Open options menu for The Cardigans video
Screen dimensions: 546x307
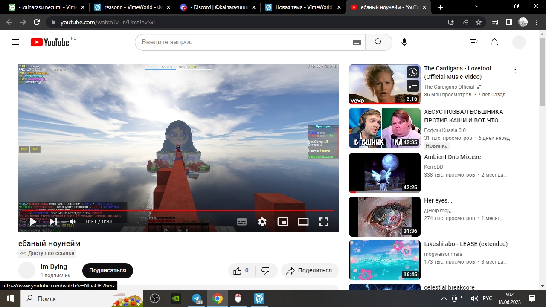[515, 70]
